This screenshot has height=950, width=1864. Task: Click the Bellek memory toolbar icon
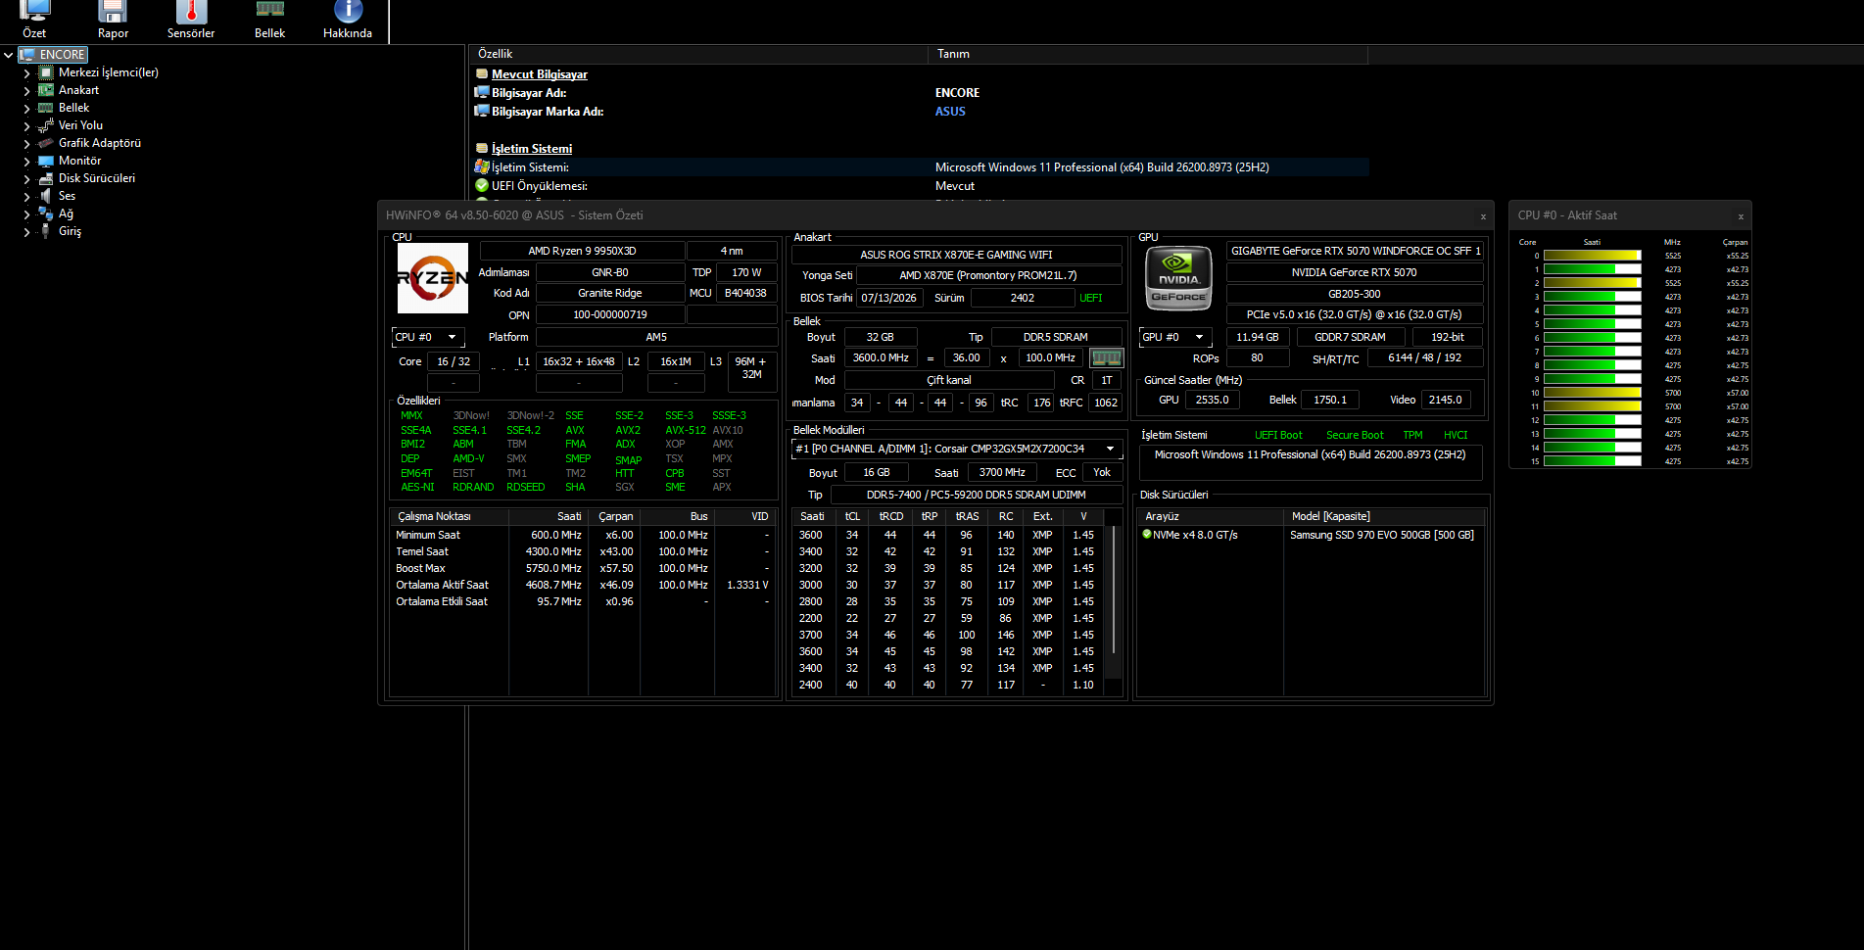pos(269,10)
